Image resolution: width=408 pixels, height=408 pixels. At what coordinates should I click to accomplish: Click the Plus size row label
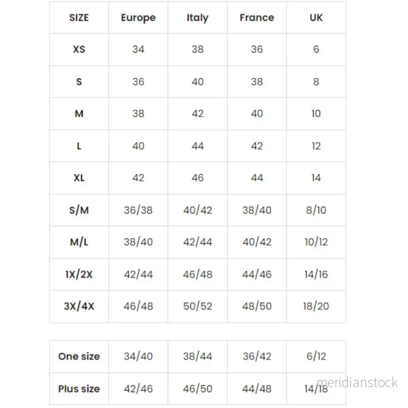click(x=79, y=389)
